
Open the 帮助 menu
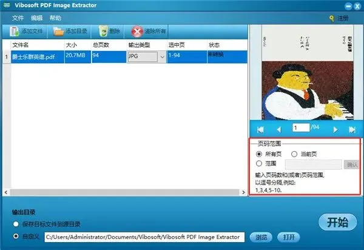tap(55, 18)
